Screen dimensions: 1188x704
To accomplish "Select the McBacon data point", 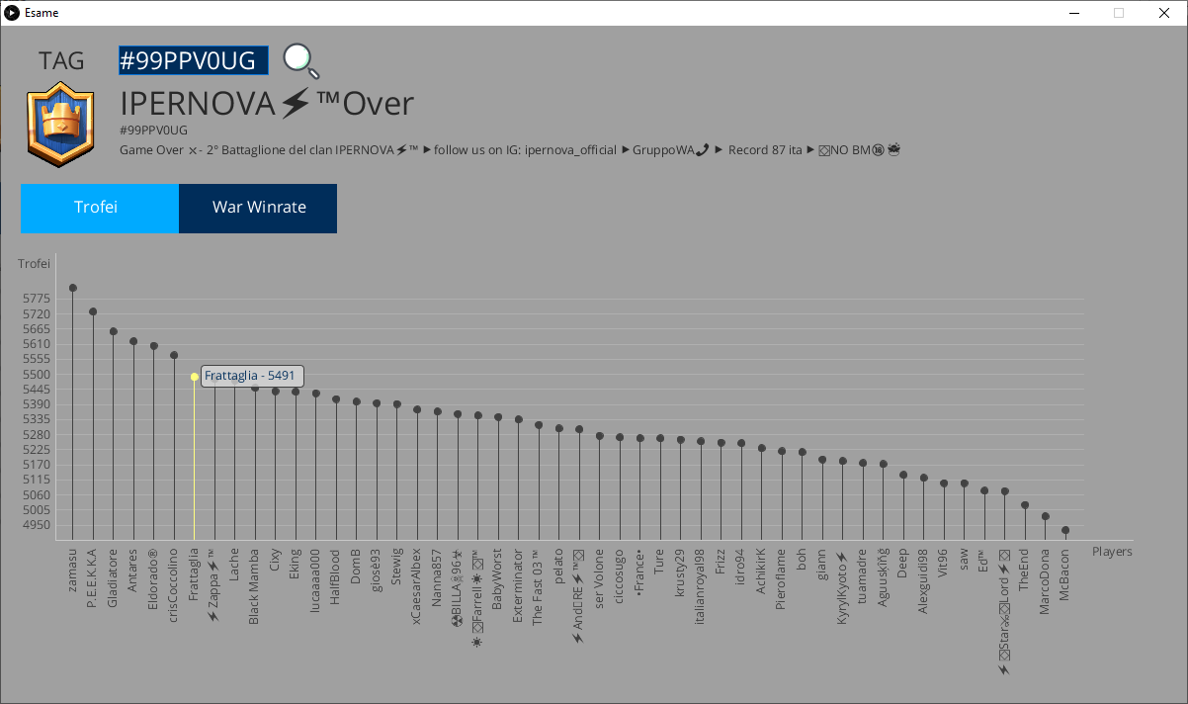I will [x=1065, y=530].
